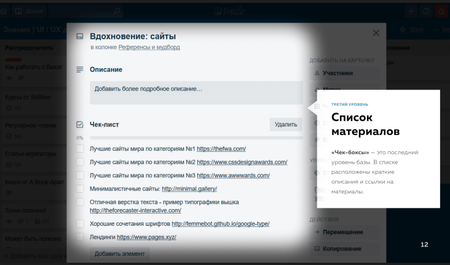
Task: Click the plus create button
Action: tap(411, 11)
